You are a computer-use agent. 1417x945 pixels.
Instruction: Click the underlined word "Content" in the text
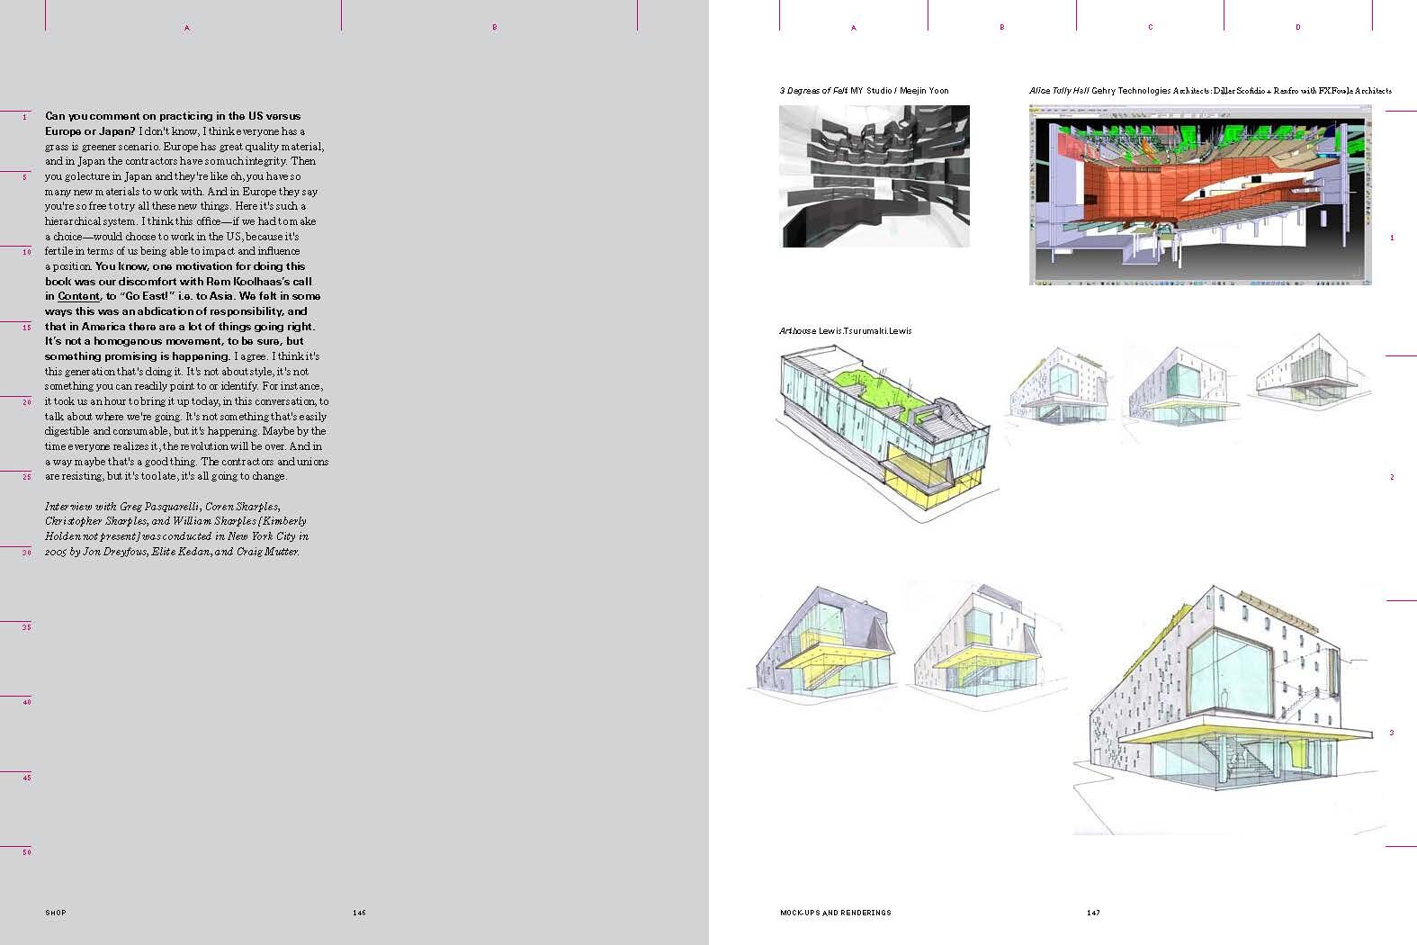coord(78,296)
